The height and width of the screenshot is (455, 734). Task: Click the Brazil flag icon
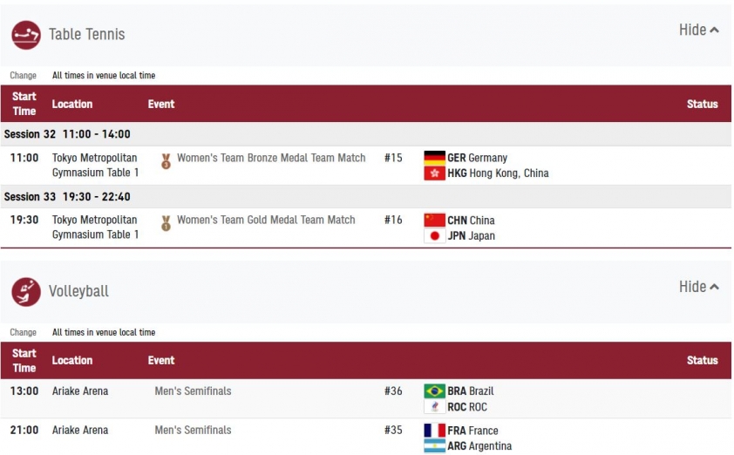pyautogui.click(x=434, y=390)
